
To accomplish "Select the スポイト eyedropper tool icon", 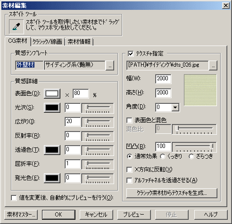I will point(17,26).
